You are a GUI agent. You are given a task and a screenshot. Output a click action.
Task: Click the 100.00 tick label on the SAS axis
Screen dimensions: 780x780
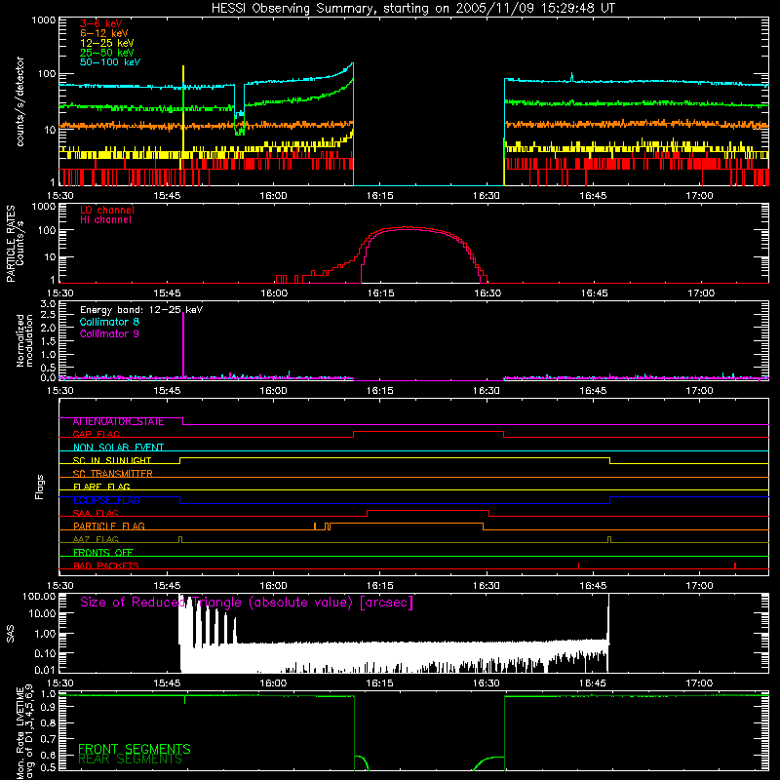(x=39, y=597)
